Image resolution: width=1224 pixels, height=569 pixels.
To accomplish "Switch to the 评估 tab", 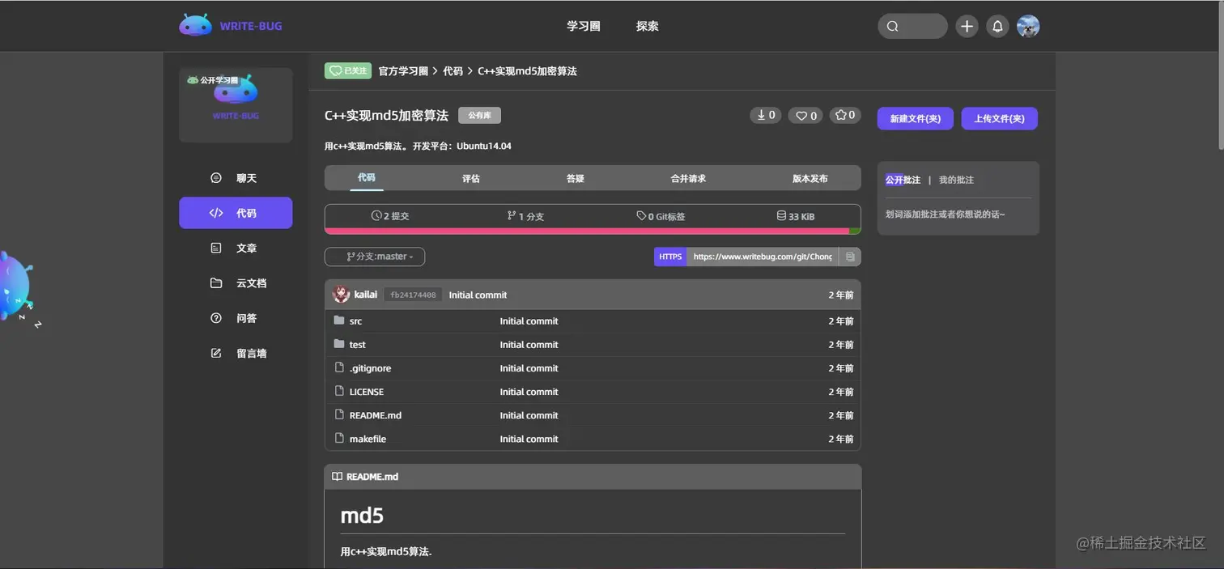I will click(x=471, y=178).
